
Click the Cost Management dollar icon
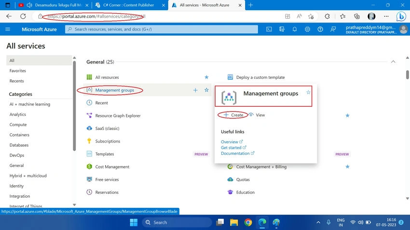pyautogui.click(x=89, y=166)
